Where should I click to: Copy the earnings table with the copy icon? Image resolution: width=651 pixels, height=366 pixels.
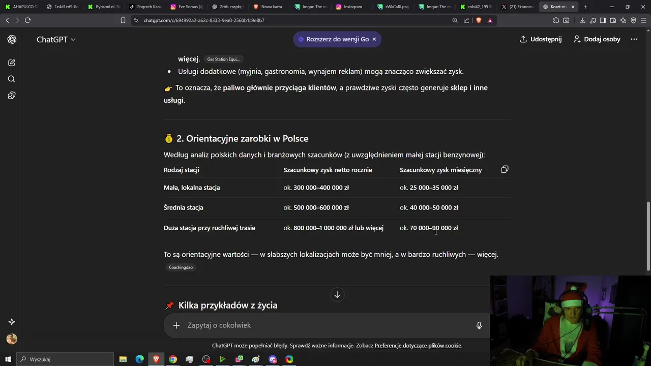505,169
